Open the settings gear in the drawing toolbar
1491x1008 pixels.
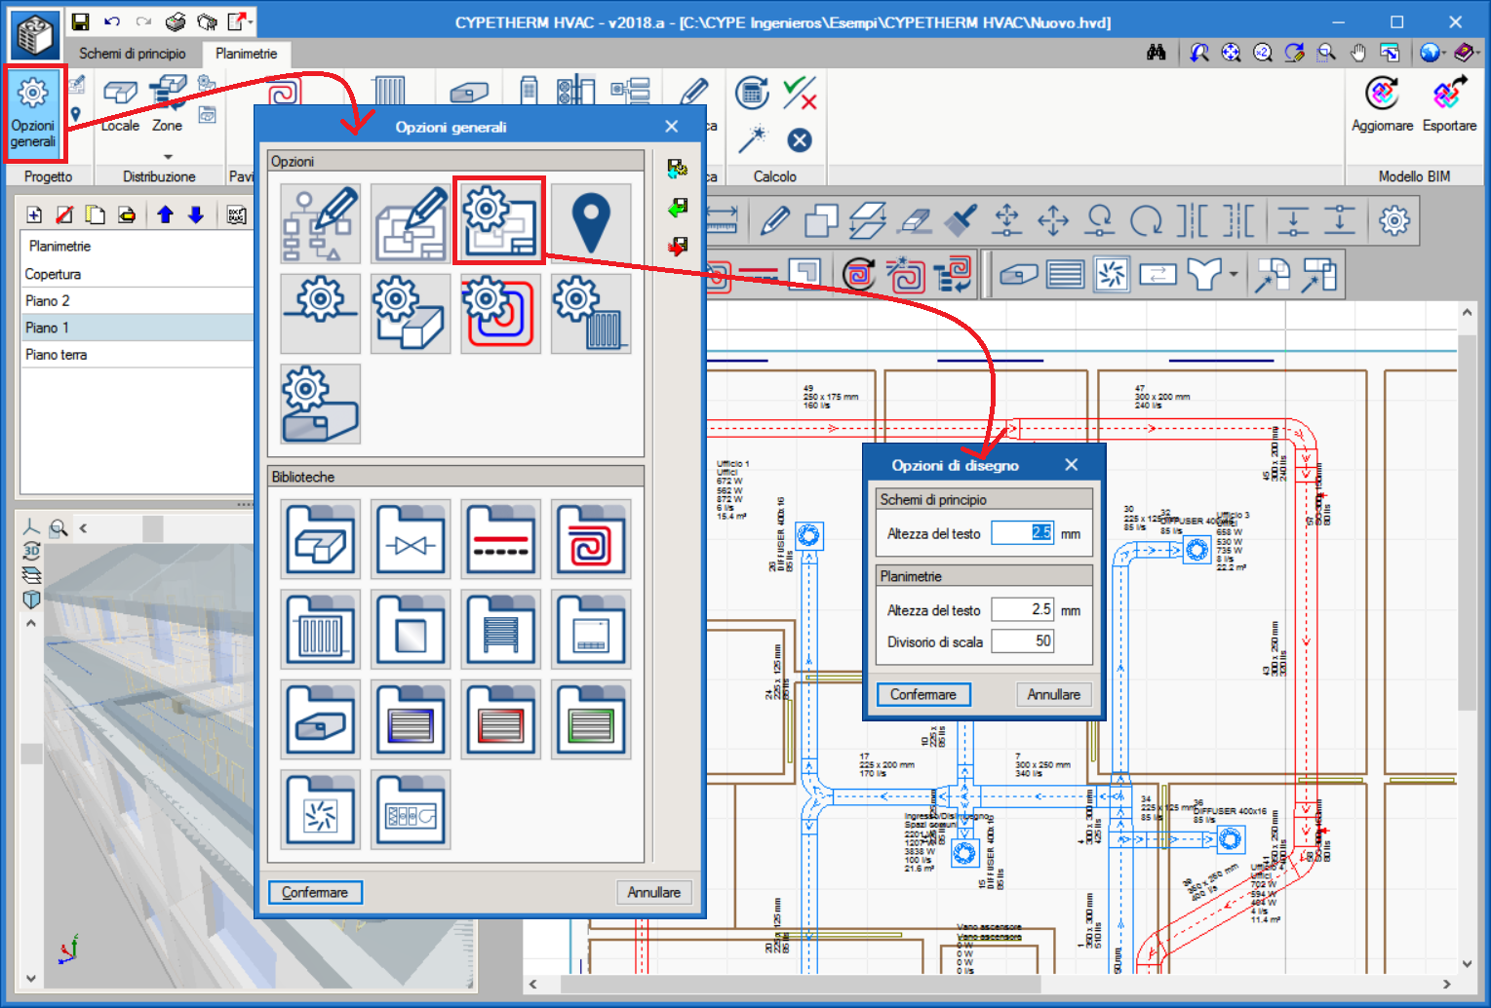point(1394,221)
